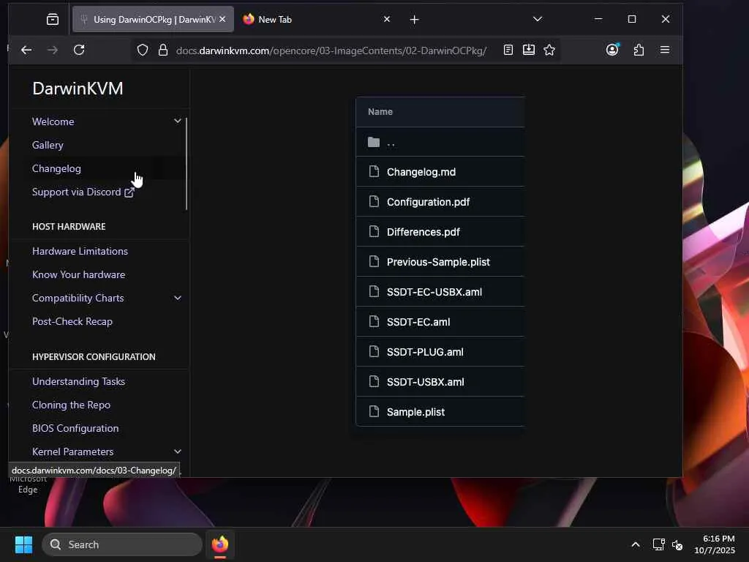Open Know Your hardware page
Viewport: 749px width, 562px height.
(78, 274)
